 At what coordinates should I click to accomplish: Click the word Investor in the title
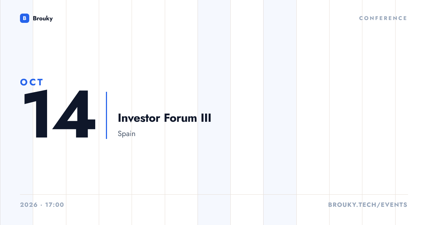coord(139,118)
